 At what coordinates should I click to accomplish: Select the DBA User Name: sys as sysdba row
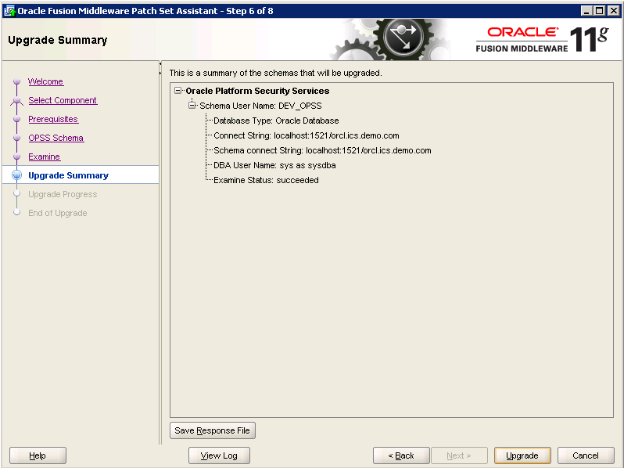click(x=274, y=165)
